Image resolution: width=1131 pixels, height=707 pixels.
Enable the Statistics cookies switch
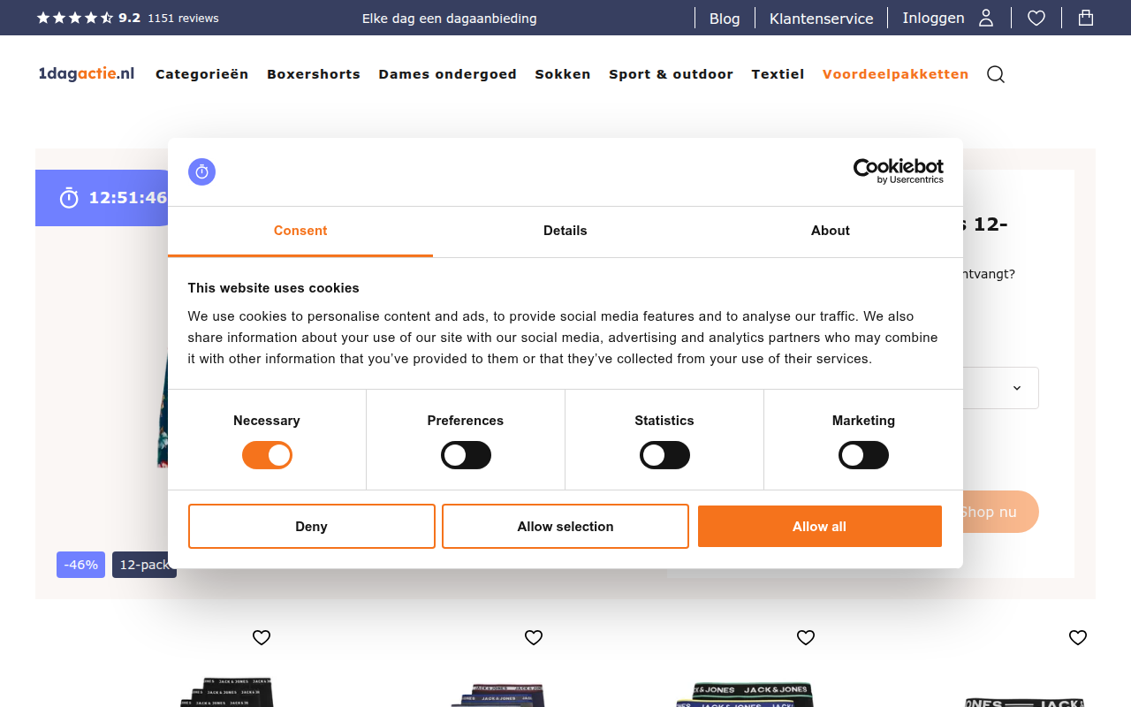tap(664, 455)
